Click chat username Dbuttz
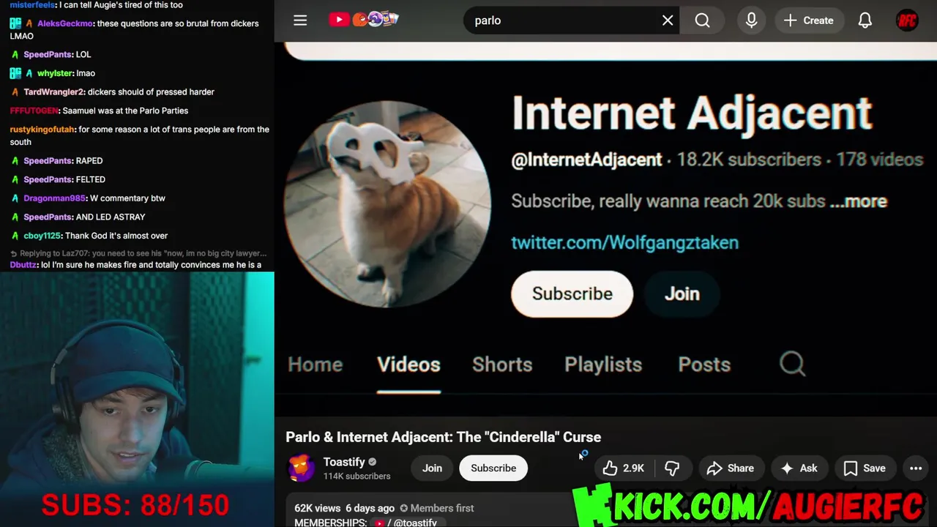 pos(23,265)
